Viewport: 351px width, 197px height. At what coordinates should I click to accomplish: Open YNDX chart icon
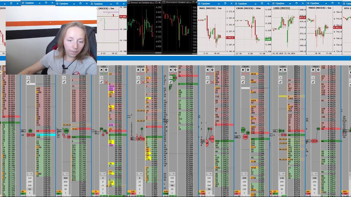click(x=313, y=82)
